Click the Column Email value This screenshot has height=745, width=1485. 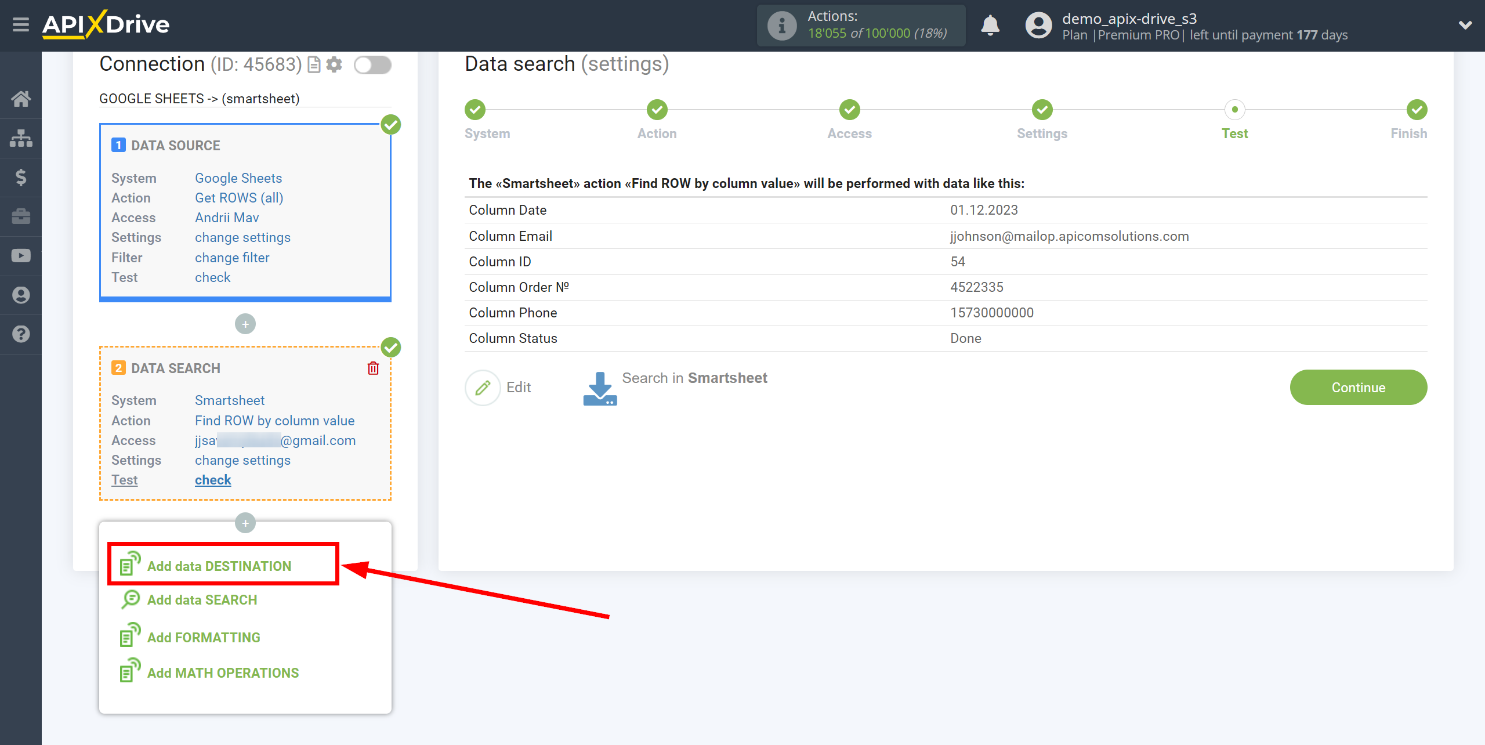coord(1070,236)
